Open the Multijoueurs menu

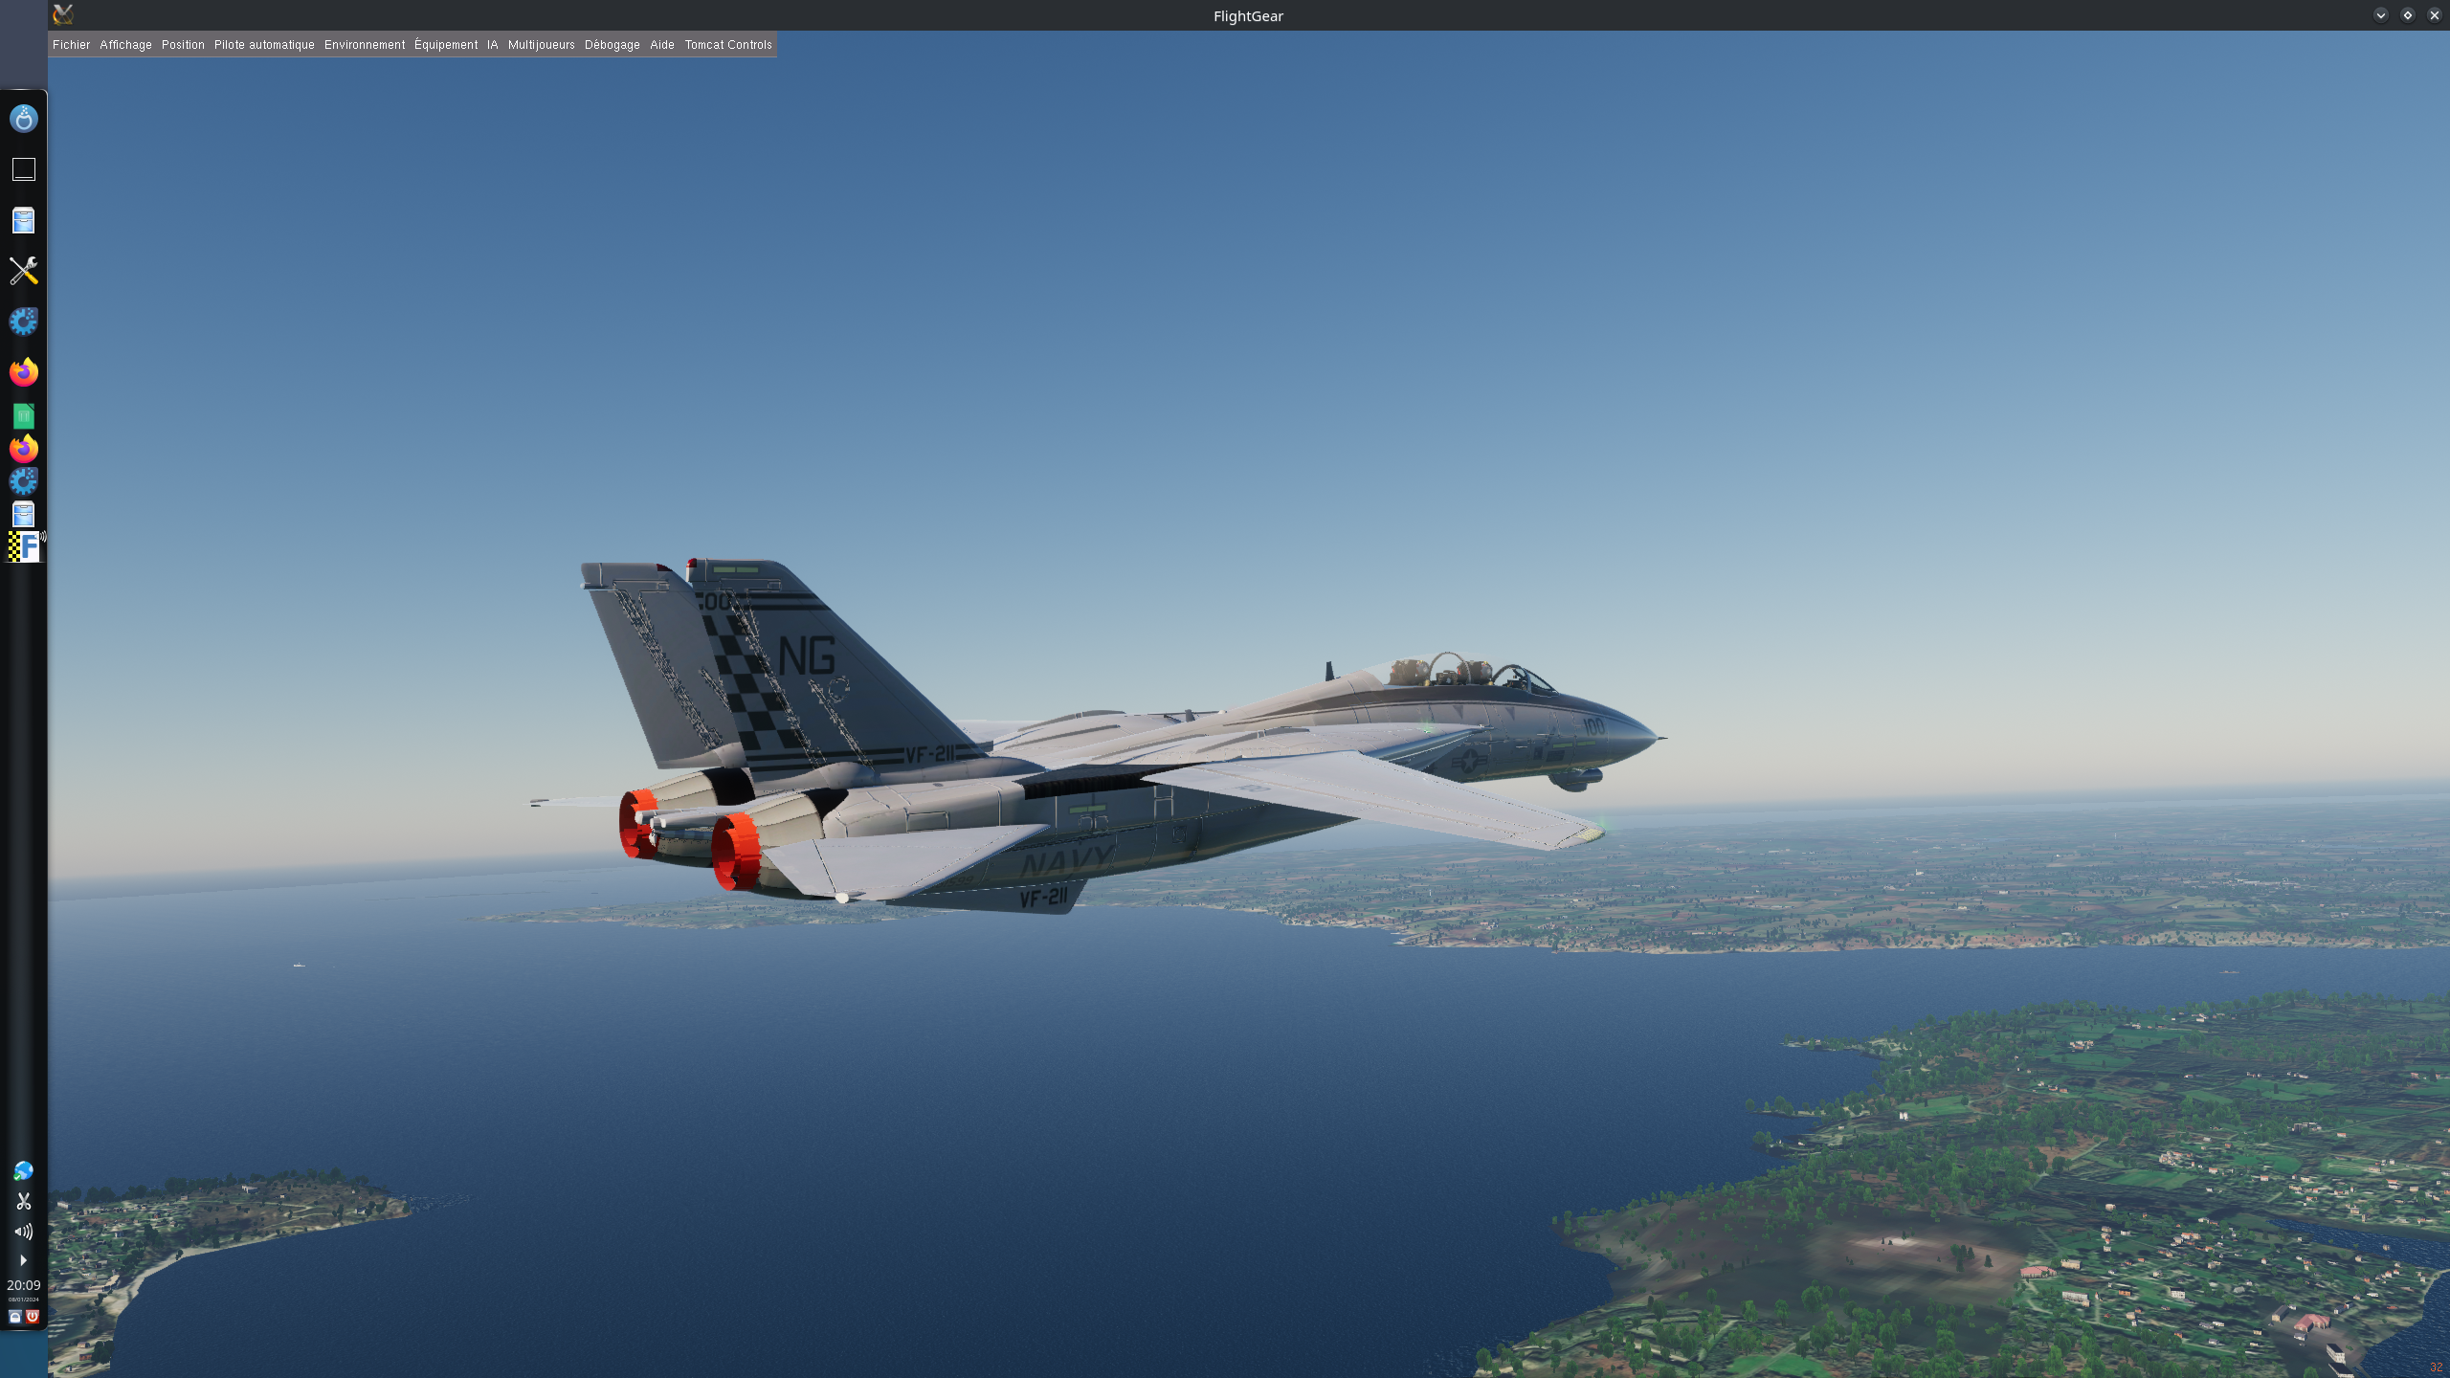pyautogui.click(x=541, y=45)
